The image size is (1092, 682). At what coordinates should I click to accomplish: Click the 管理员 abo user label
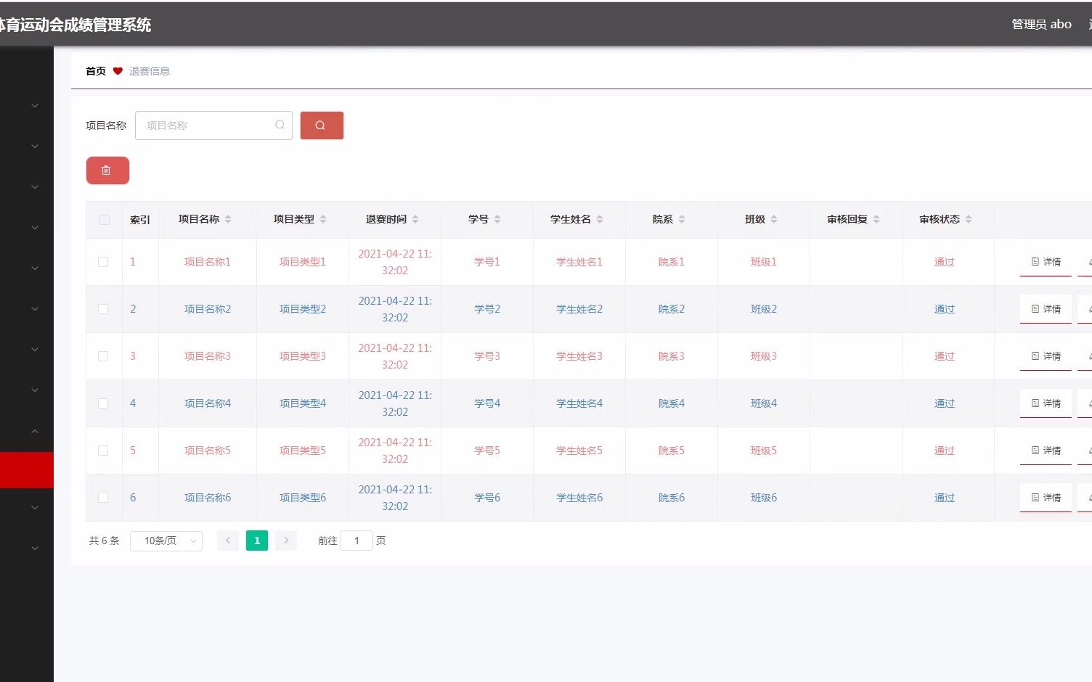pyautogui.click(x=1042, y=24)
